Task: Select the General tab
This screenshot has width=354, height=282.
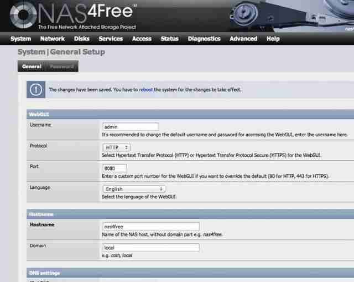Action: click(x=32, y=66)
